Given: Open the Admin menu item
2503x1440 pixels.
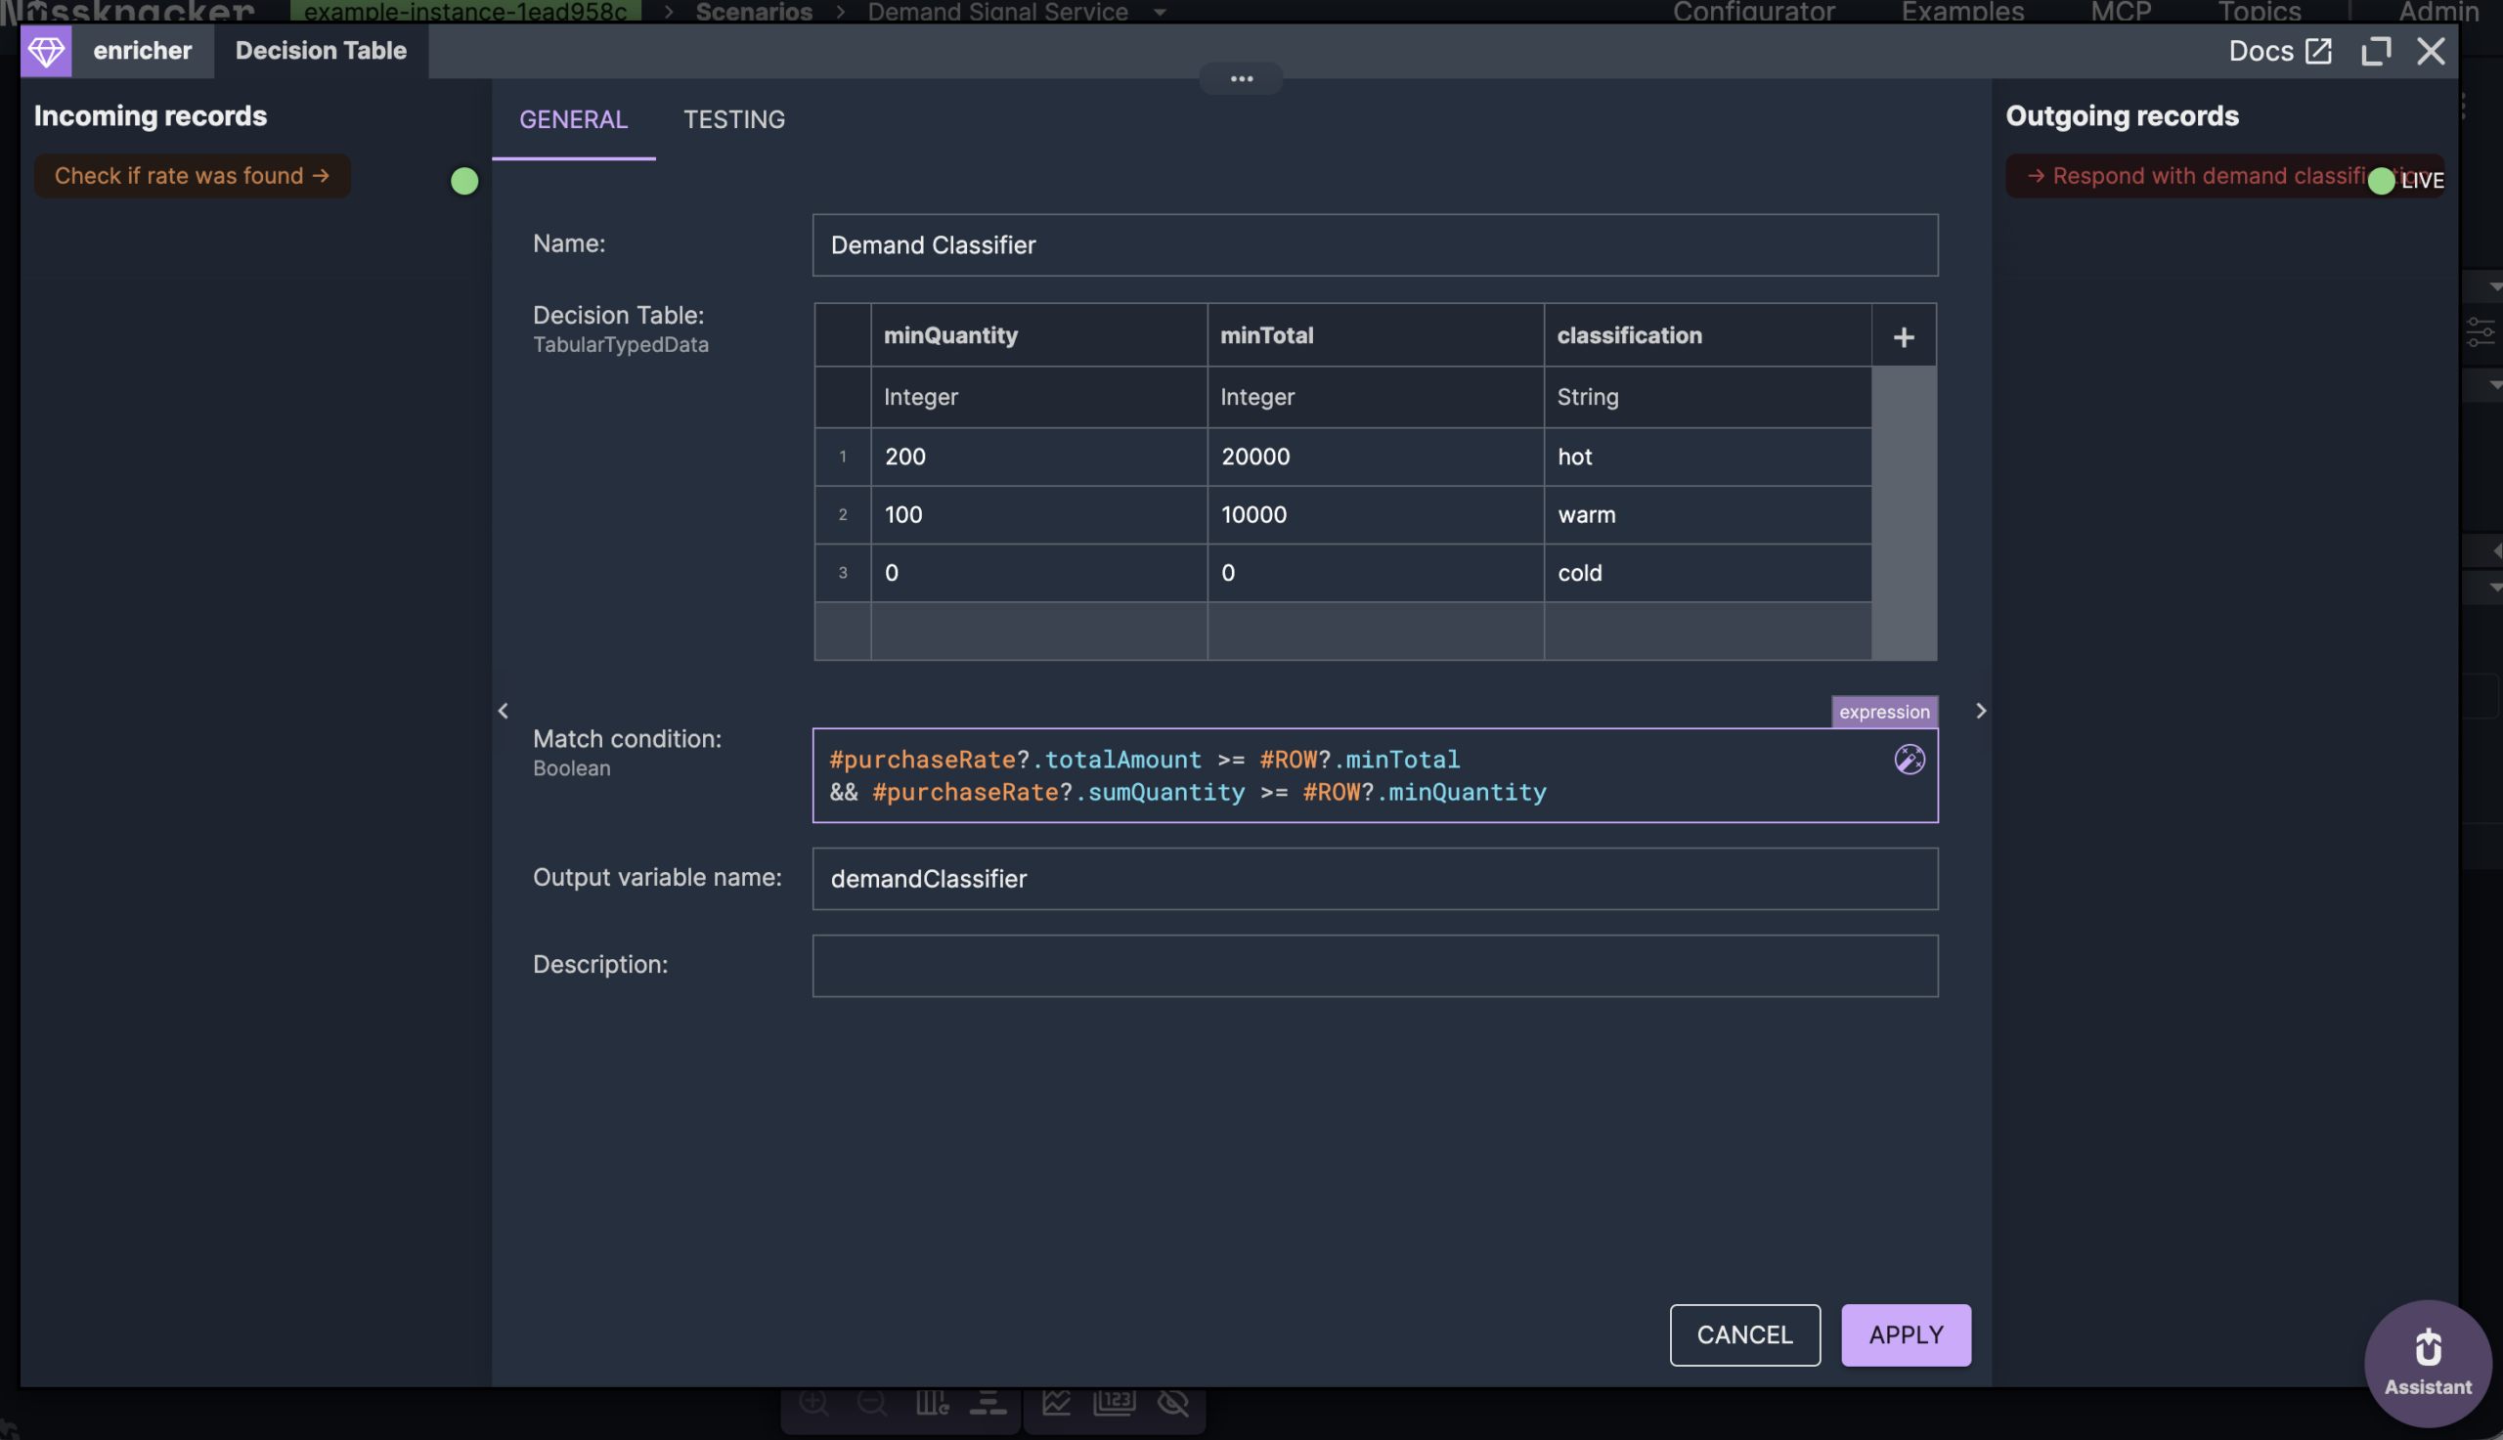Looking at the screenshot, I should 2437,12.
